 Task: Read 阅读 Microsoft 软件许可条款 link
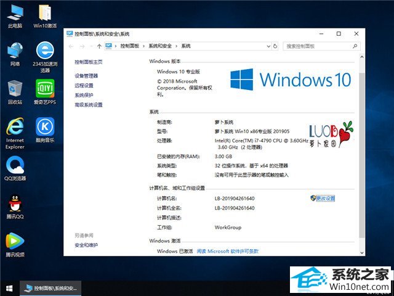tap(227, 251)
